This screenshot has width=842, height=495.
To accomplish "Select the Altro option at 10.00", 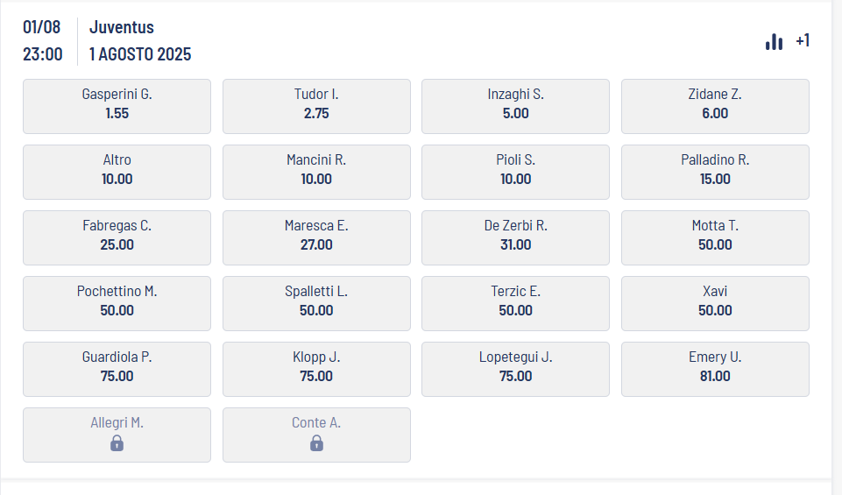I will tap(117, 173).
